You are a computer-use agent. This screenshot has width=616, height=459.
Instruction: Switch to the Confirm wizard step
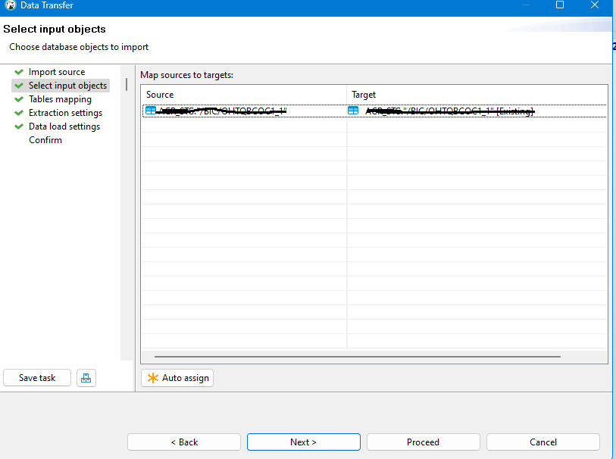tap(45, 140)
